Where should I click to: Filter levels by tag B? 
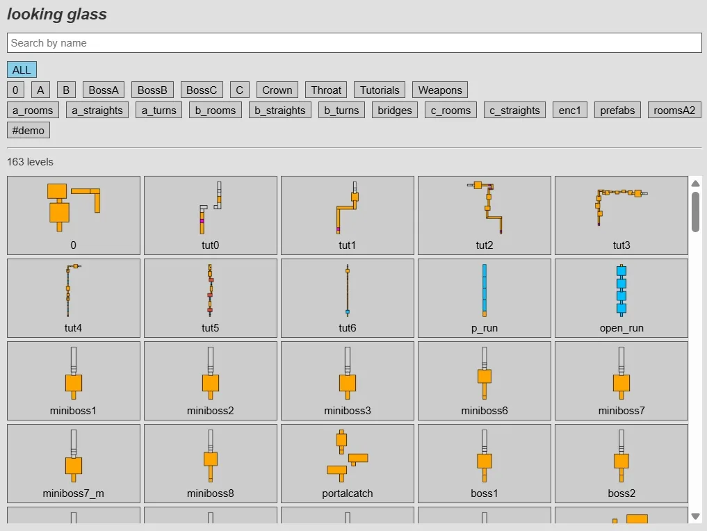66,90
